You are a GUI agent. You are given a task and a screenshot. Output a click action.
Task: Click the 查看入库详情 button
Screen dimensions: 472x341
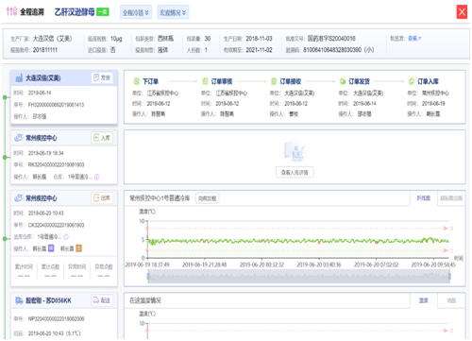tap(295, 172)
